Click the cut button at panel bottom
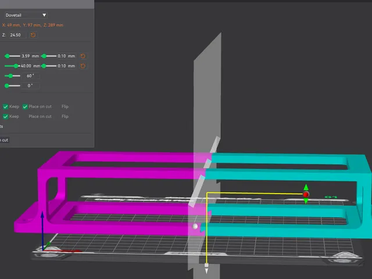372x279 pixels. click(x=5, y=140)
